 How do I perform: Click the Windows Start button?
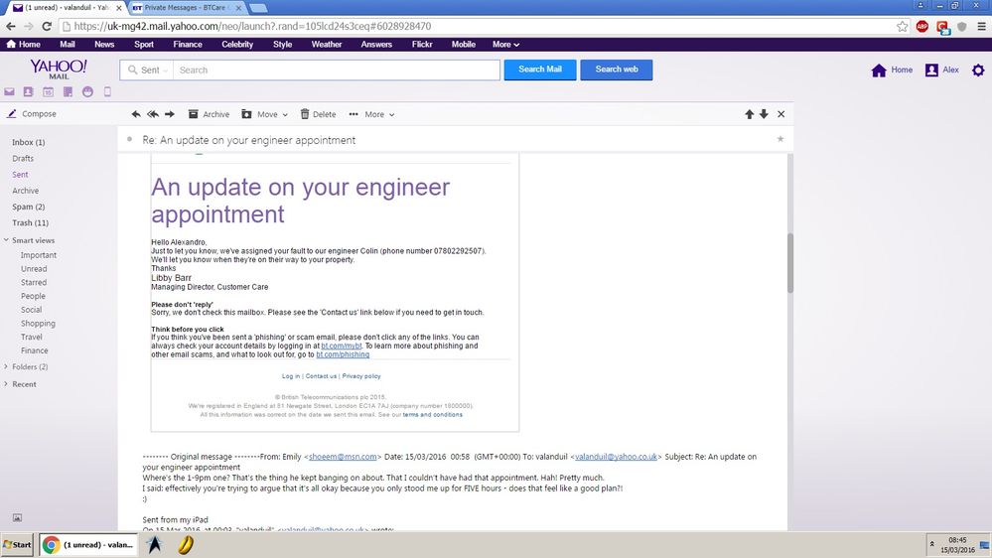click(17, 545)
